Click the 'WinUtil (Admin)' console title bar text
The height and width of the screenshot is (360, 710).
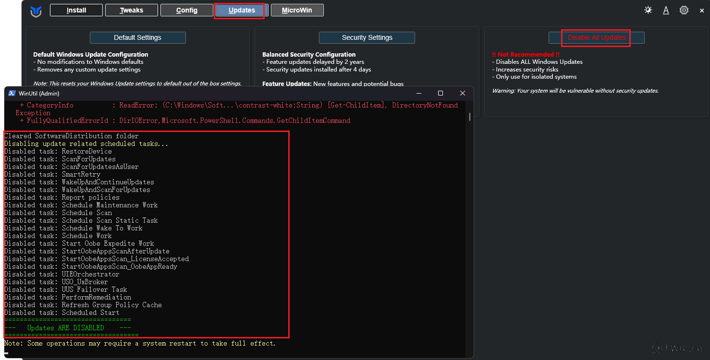(x=39, y=93)
